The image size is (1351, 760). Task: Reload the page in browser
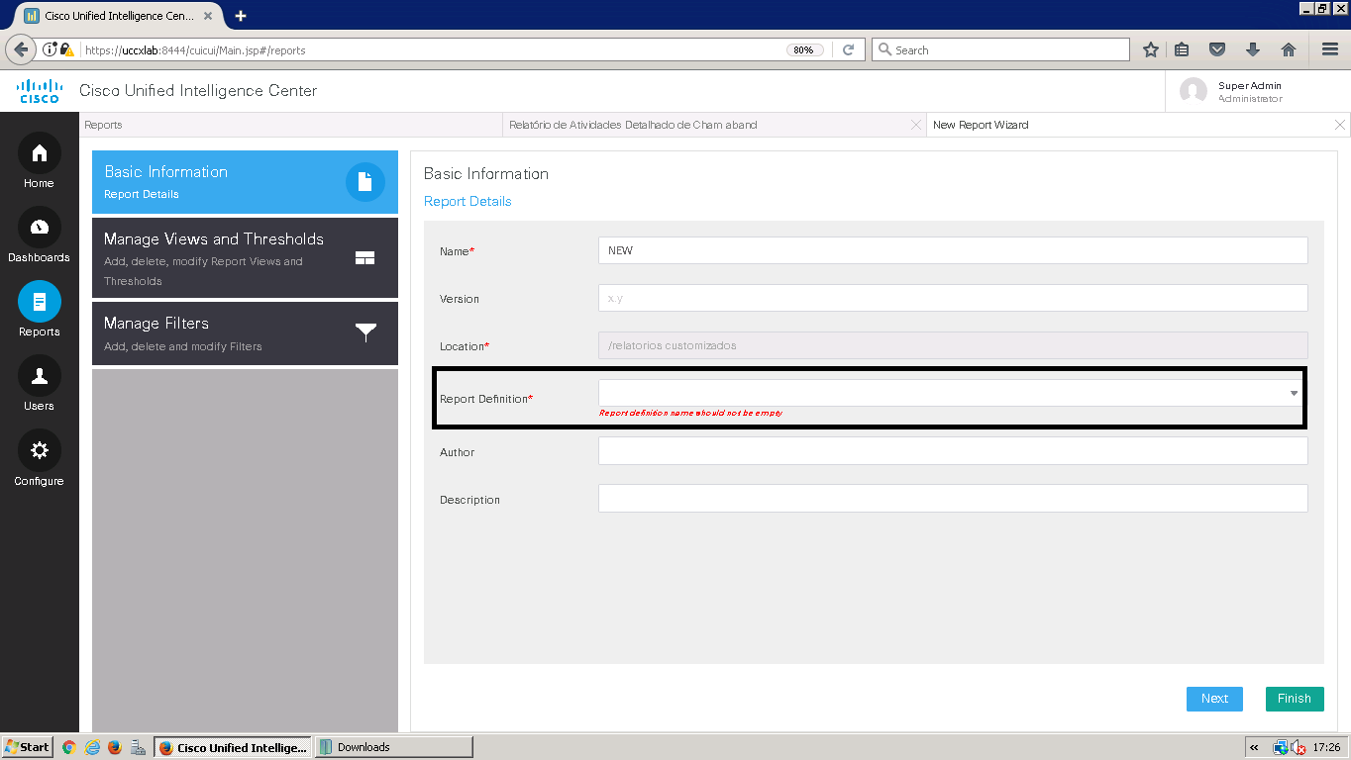point(849,49)
